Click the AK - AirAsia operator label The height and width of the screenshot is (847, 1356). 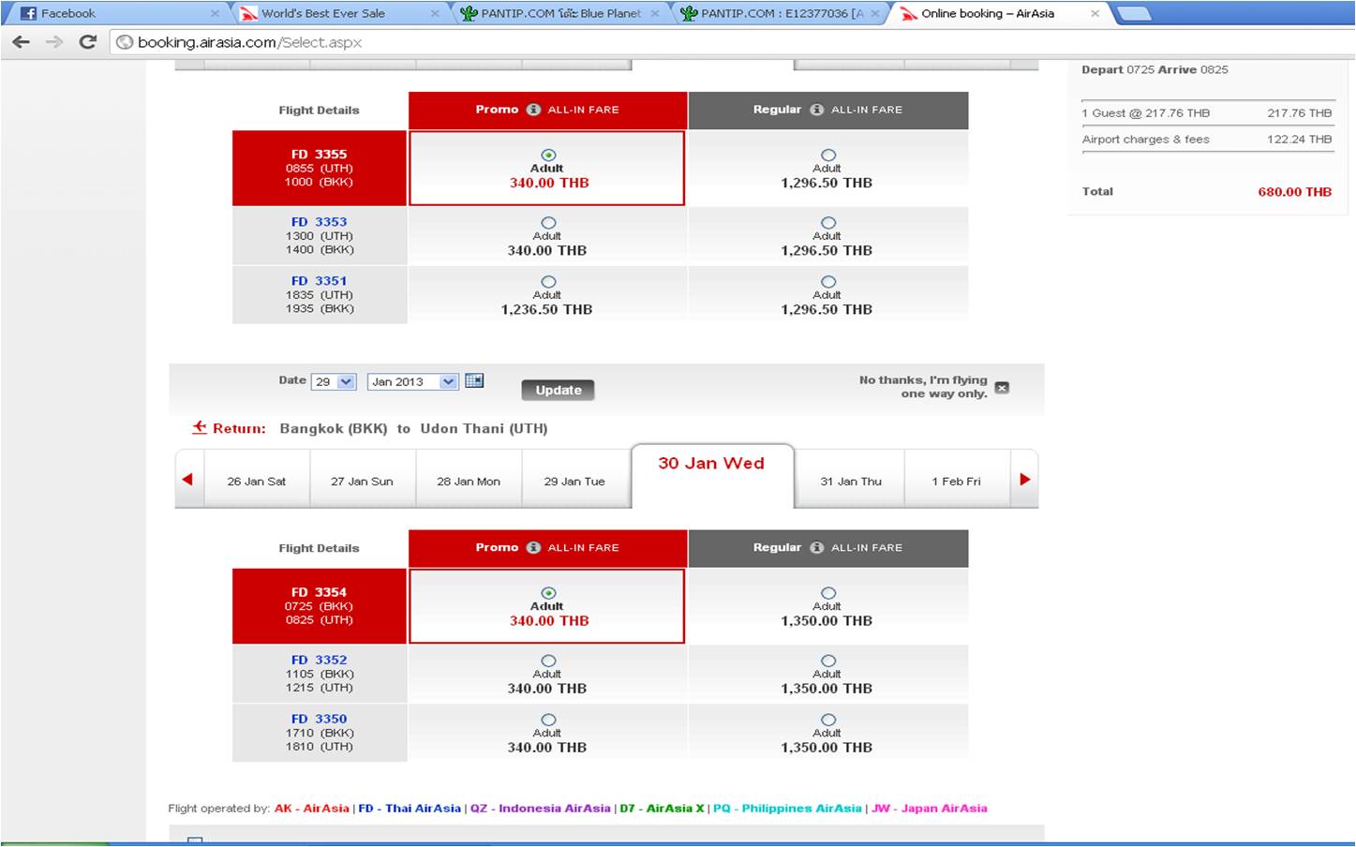click(x=311, y=808)
